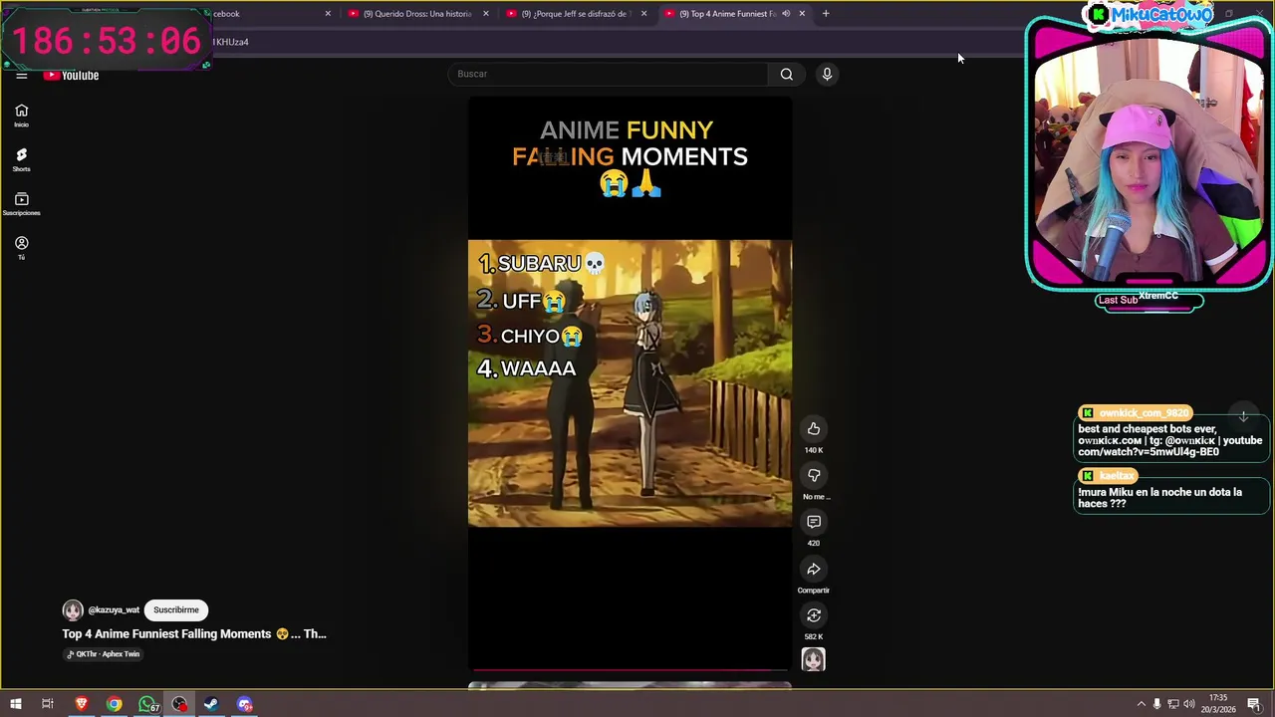Viewport: 1275px width, 717px height.
Task: Open Task View on the taskbar
Action: (47, 704)
